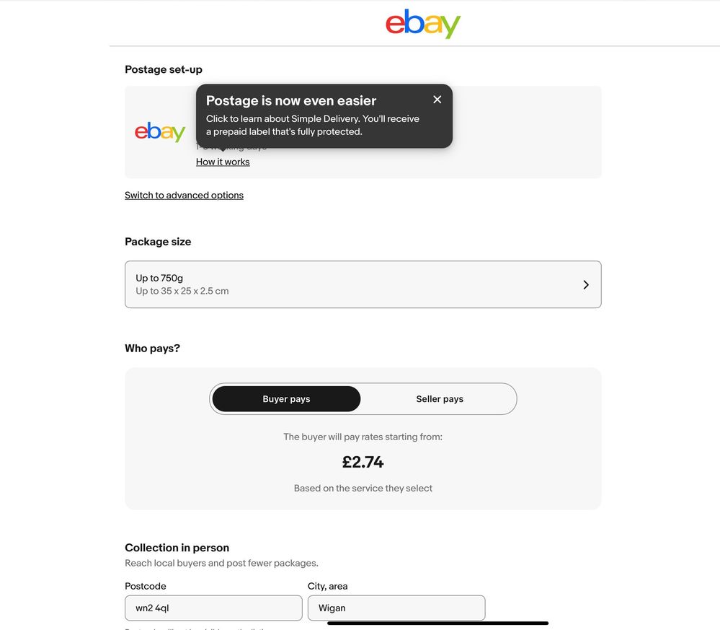Viewport: 720px width, 630px height.
Task: Click the £2.74 starting rate amount
Action: click(x=363, y=462)
